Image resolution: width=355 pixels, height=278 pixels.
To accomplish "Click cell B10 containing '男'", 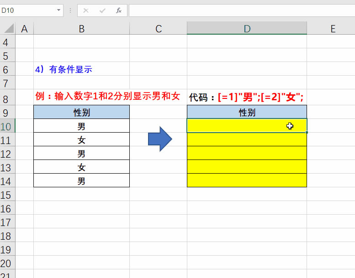I will (81, 126).
